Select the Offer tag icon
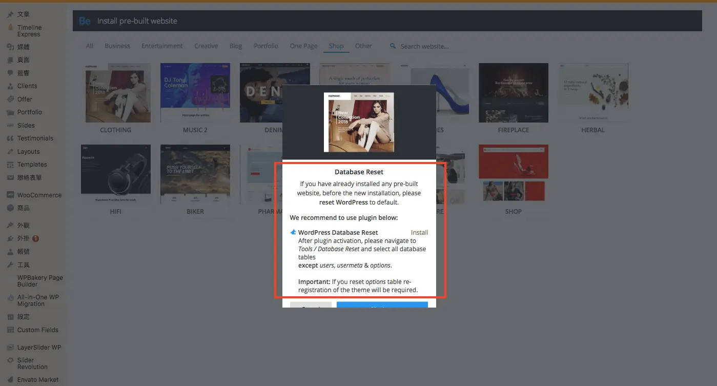This screenshot has width=717, height=386. 10,99
